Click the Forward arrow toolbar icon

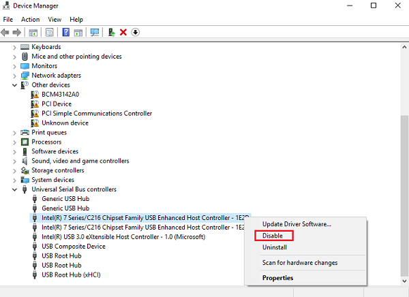pyautogui.click(x=17, y=32)
